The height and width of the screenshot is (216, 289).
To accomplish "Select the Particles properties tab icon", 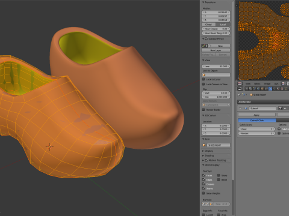I will (286, 89).
